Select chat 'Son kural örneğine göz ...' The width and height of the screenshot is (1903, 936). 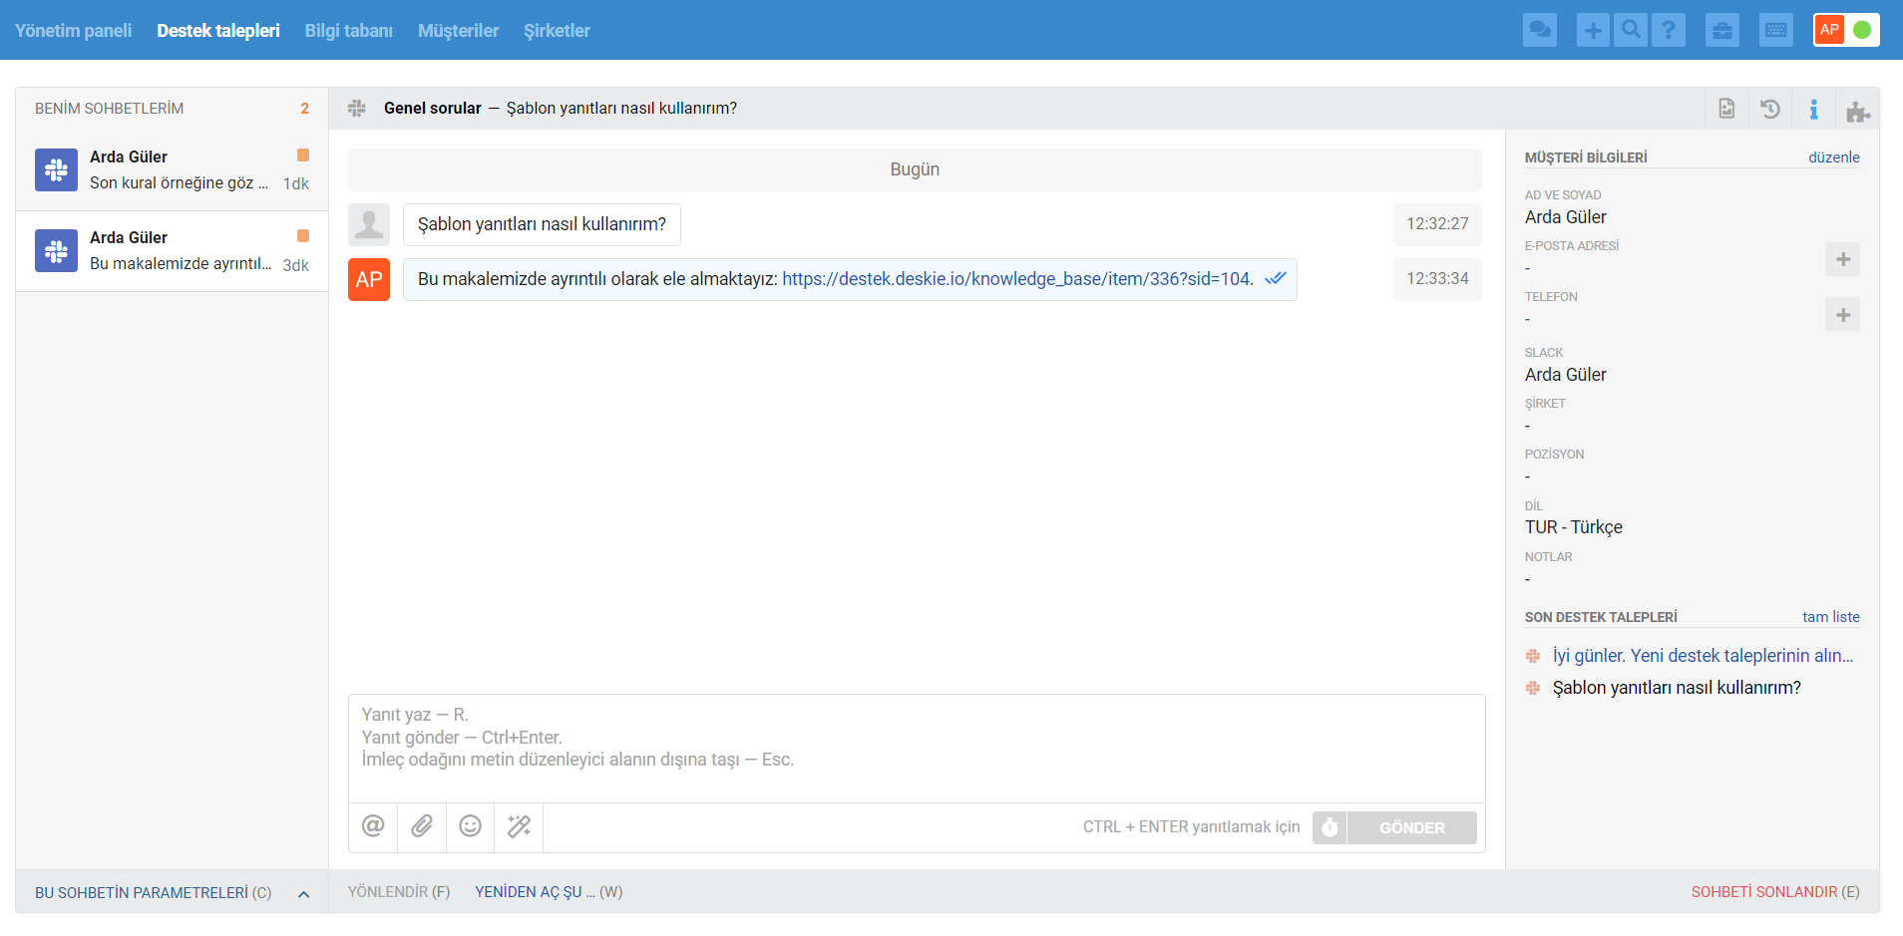[172, 169]
